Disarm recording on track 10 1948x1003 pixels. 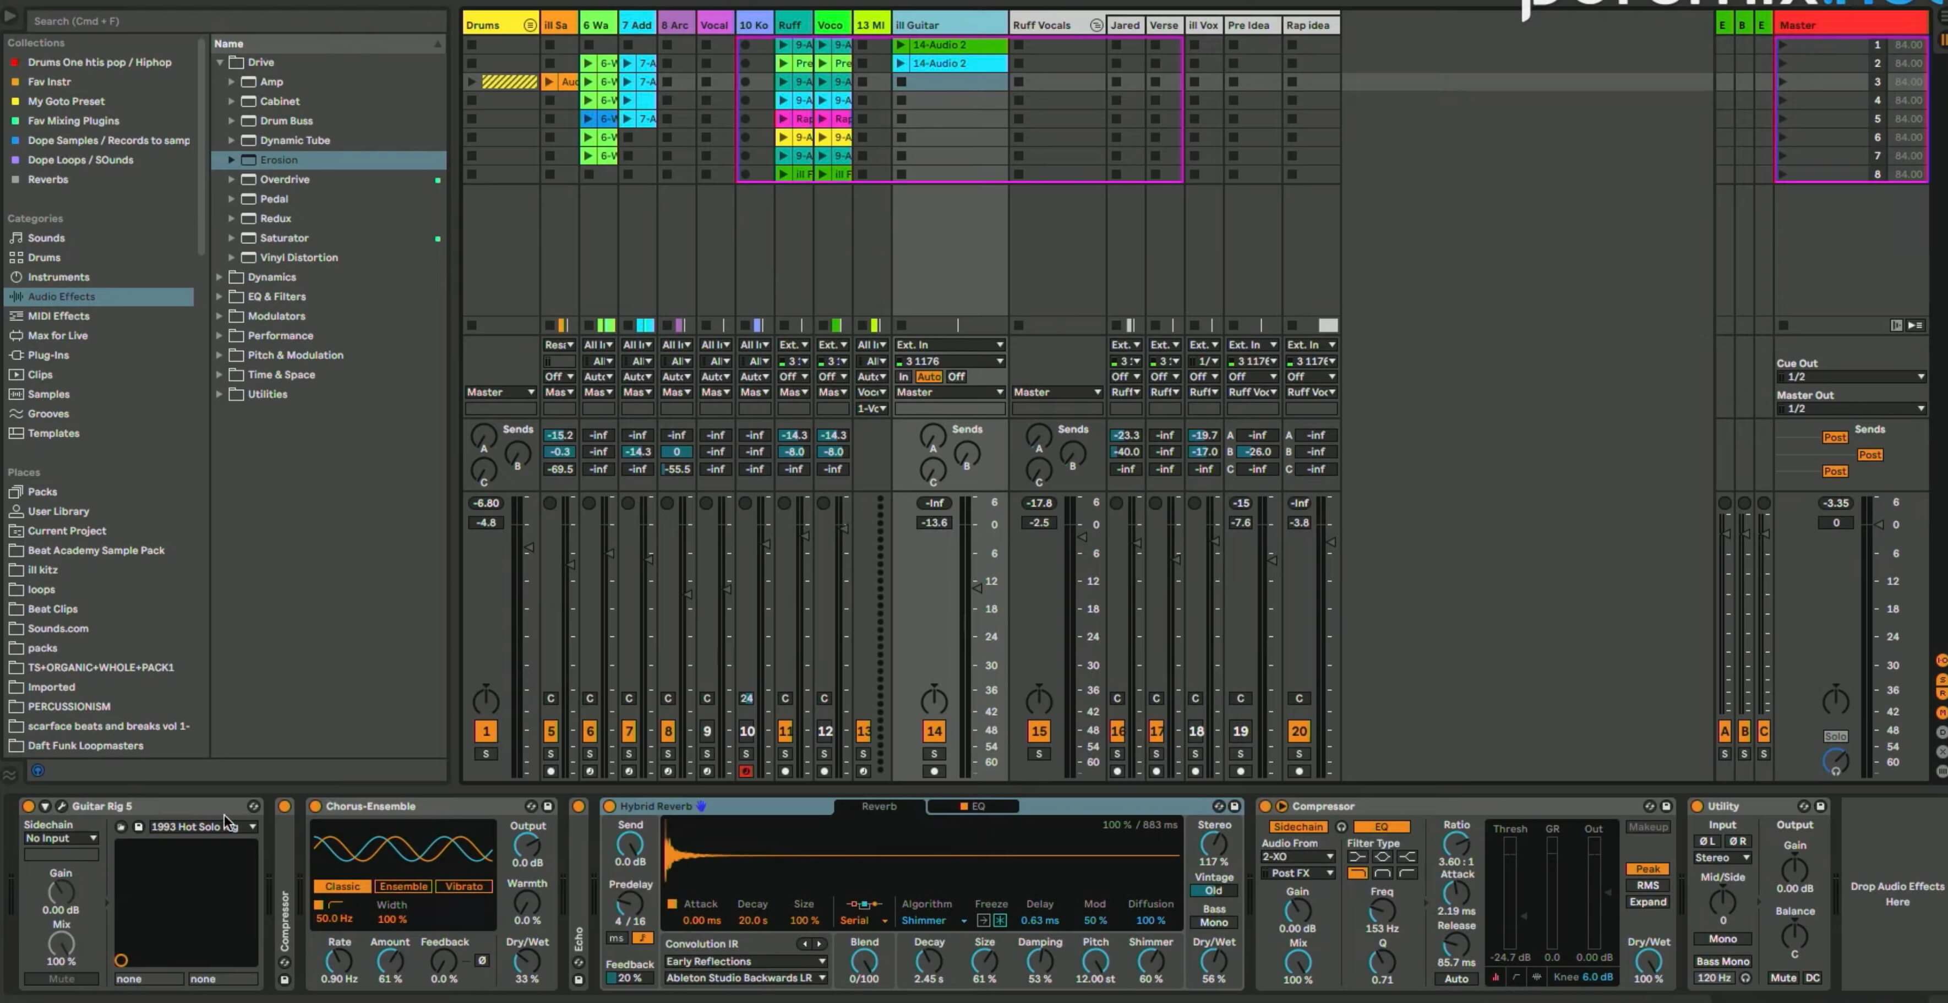coord(746,771)
